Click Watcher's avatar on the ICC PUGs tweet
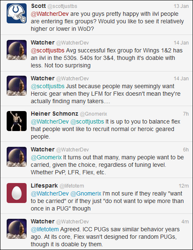The image size is (193, 250). click(17, 229)
